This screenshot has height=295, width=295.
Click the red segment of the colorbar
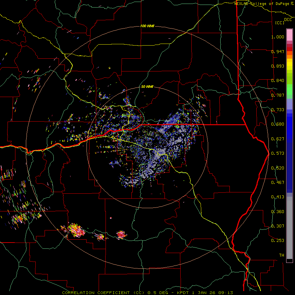289,49
